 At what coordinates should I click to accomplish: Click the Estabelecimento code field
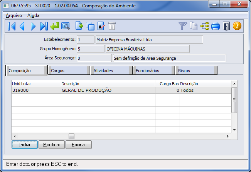(86, 40)
